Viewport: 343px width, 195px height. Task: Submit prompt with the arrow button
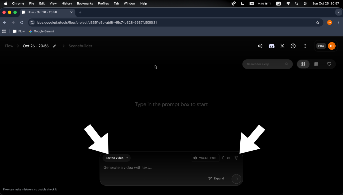(x=236, y=179)
